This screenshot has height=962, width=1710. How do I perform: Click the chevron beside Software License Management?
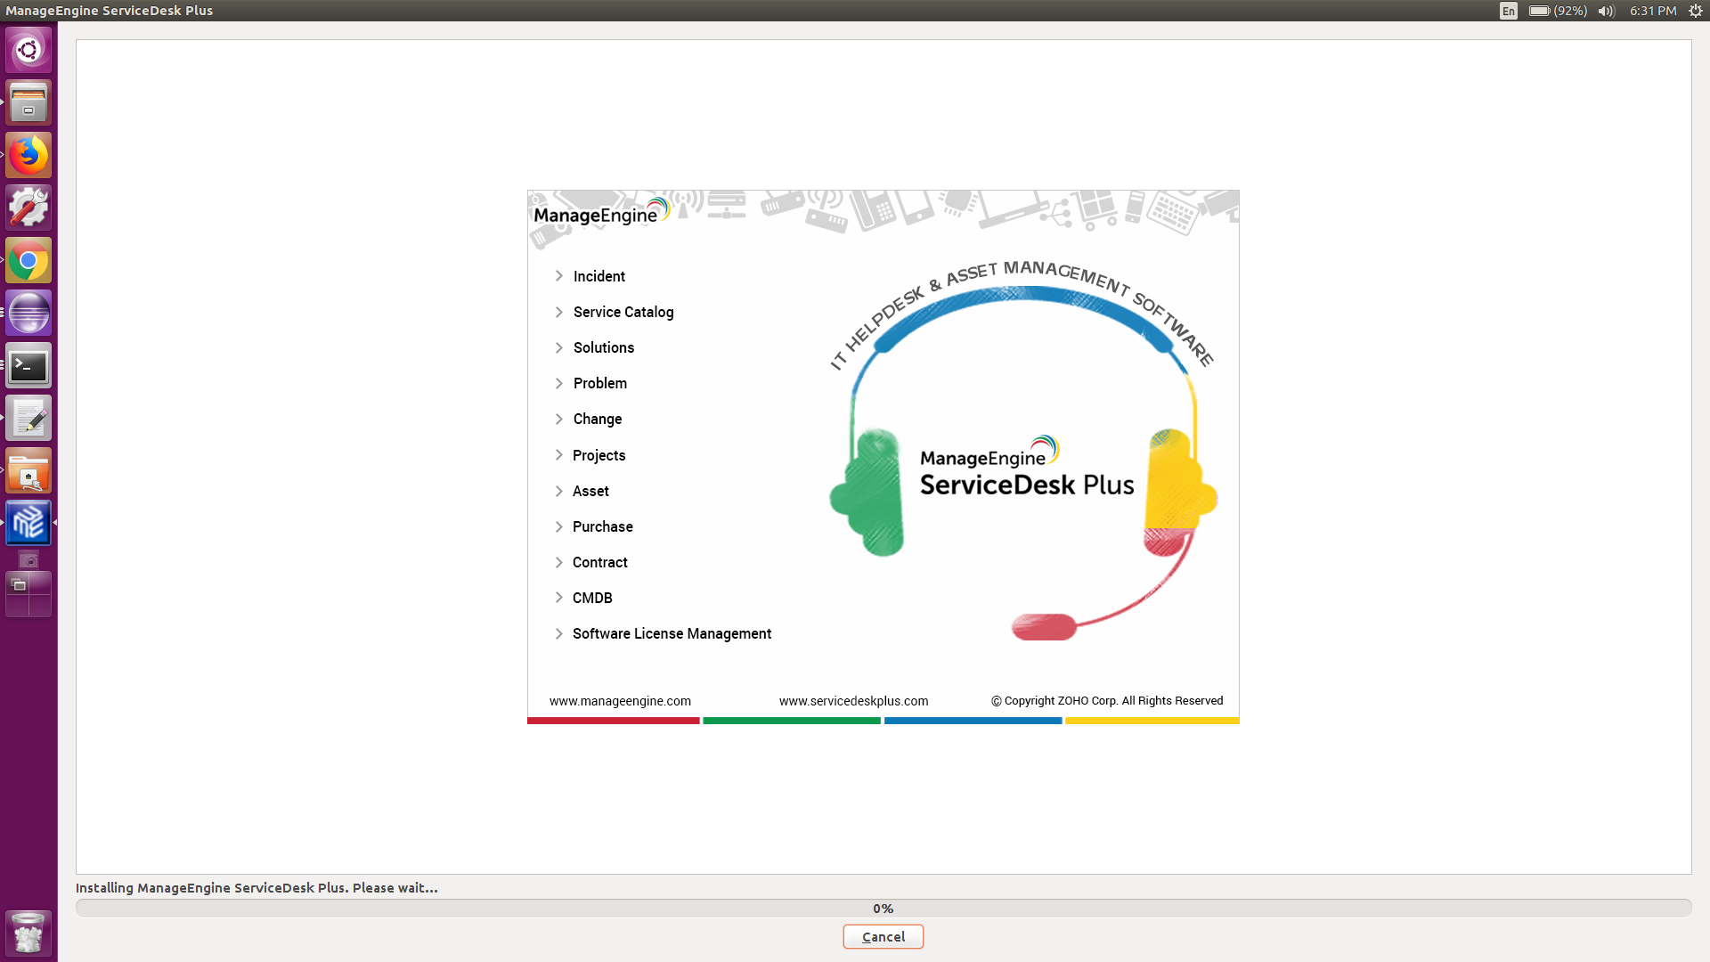[559, 634]
